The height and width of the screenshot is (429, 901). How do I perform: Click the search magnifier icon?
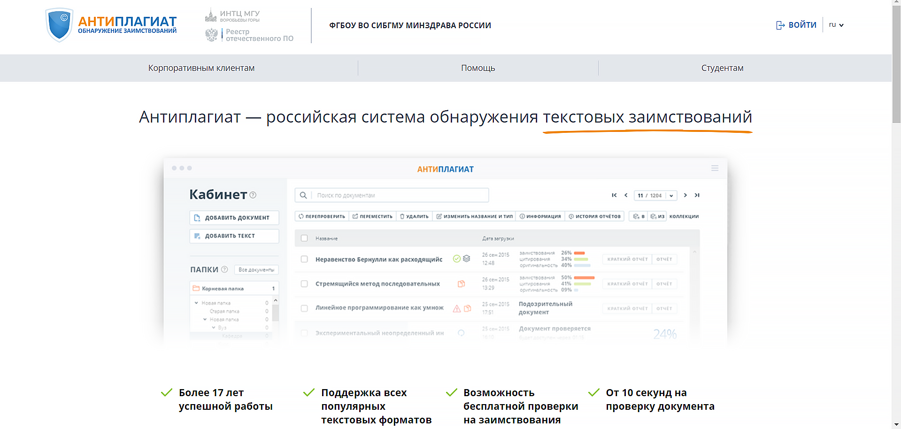(303, 195)
